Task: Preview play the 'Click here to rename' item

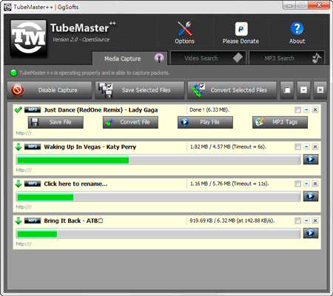Action: [311, 196]
